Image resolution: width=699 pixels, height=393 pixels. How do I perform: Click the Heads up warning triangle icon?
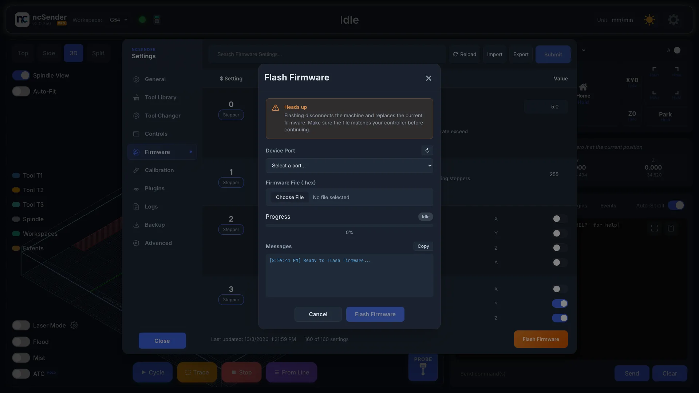click(x=276, y=108)
